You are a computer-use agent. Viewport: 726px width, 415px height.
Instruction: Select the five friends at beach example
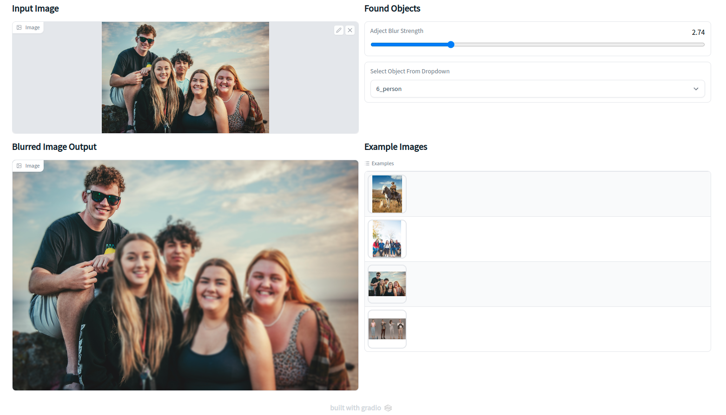point(387,284)
